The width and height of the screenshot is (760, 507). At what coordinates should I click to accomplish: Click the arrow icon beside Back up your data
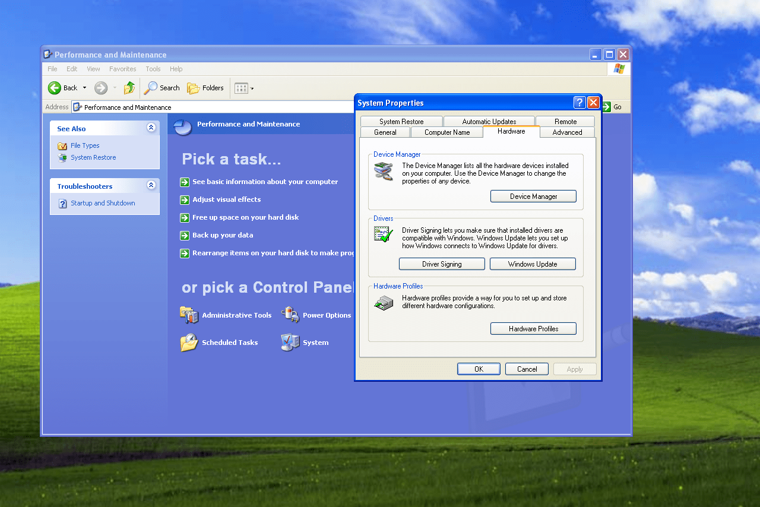(185, 235)
